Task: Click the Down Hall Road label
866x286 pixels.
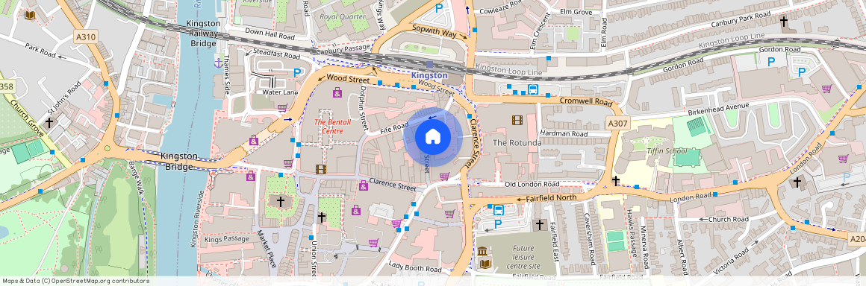Action: (270, 35)
